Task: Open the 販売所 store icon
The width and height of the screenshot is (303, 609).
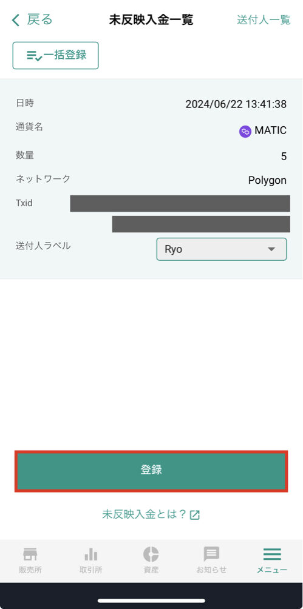Action: point(30,554)
